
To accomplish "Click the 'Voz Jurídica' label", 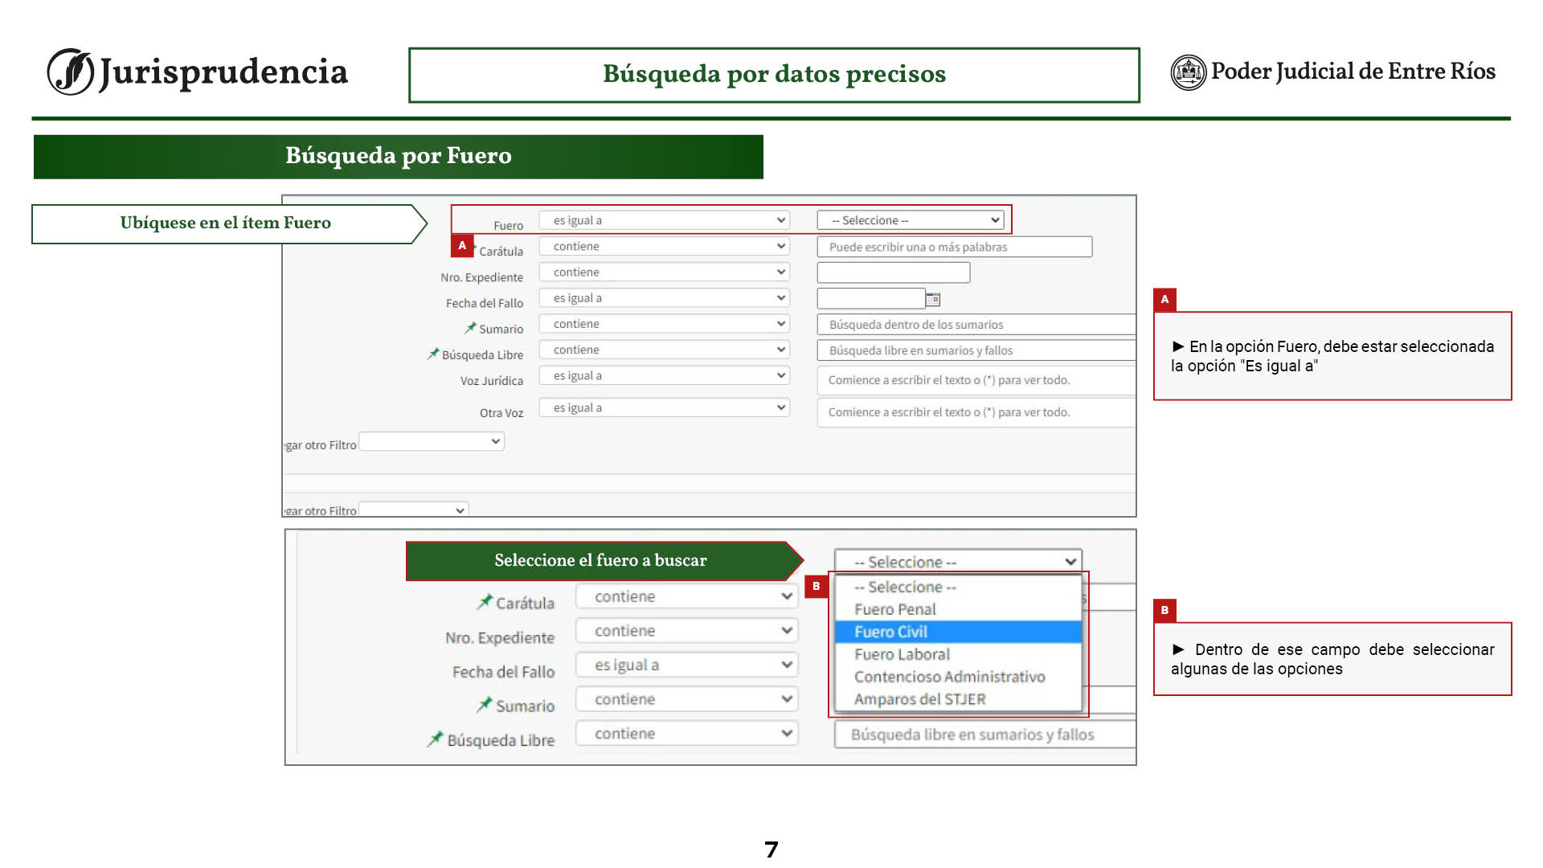I will 491,381.
